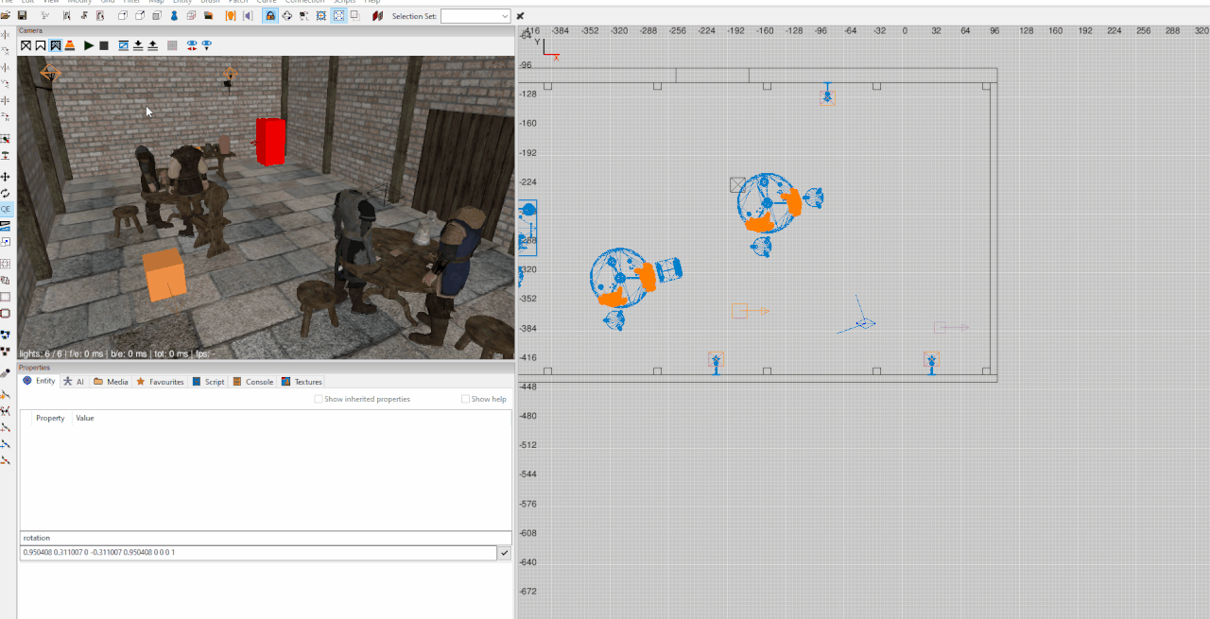
Task: Click the rotation value input field
Action: pos(258,553)
